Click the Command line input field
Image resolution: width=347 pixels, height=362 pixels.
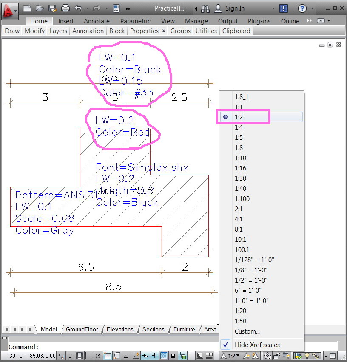click(173, 347)
